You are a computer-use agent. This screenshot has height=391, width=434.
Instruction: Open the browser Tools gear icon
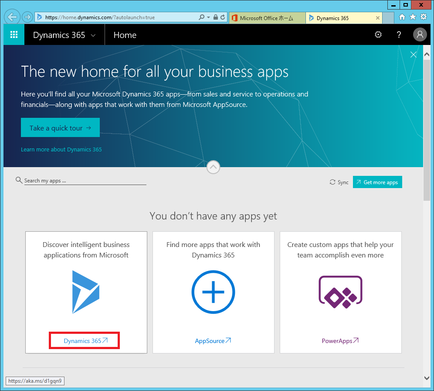click(x=424, y=17)
